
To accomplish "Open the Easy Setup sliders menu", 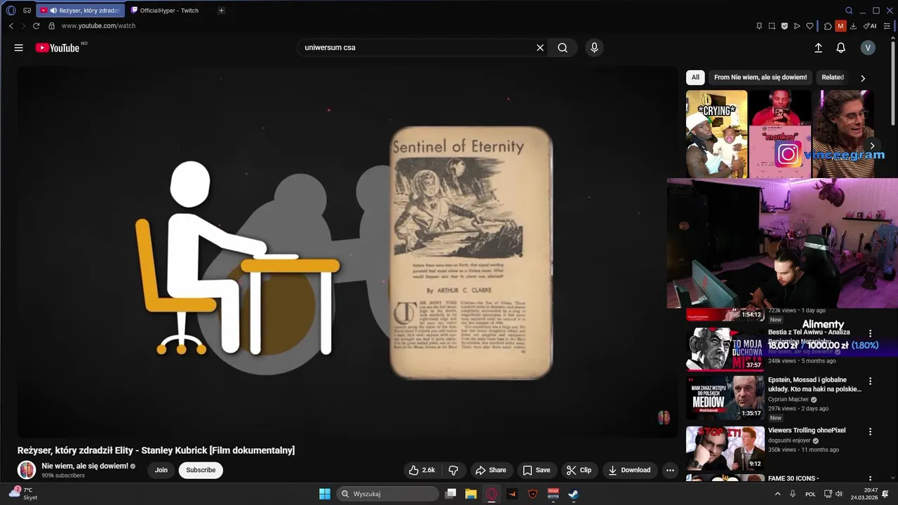I will 887,26.
